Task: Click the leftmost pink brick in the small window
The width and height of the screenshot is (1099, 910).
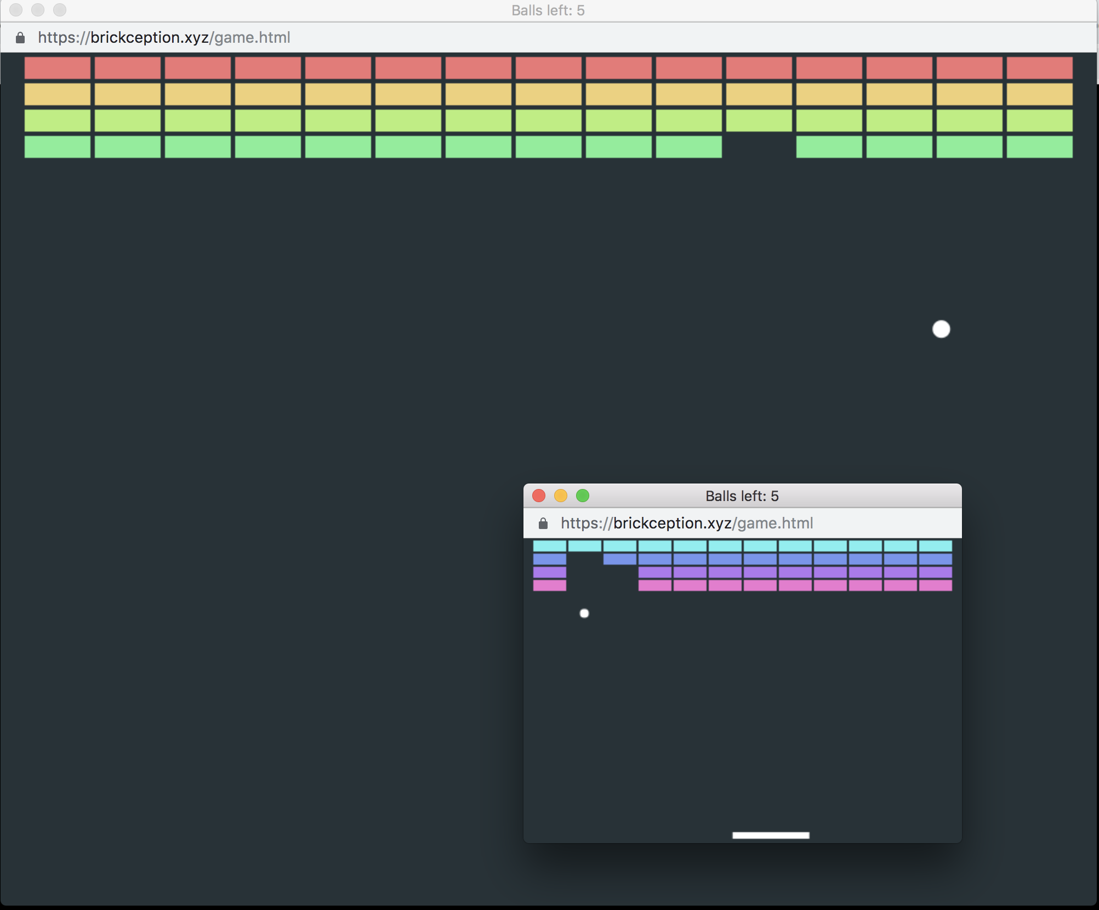Action: coord(549,585)
